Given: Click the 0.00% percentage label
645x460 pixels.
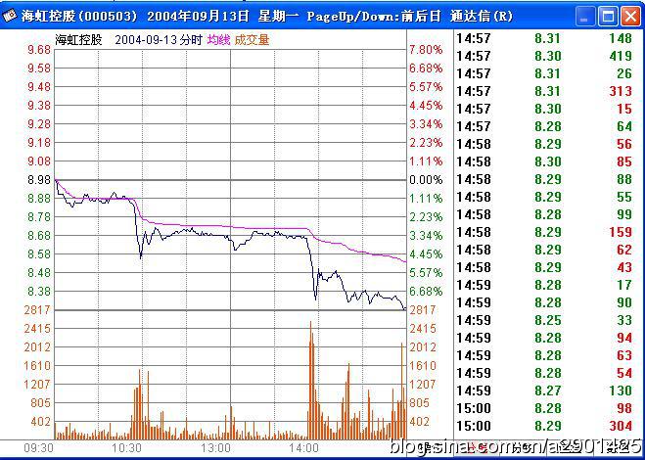Looking at the screenshot, I should (x=426, y=180).
